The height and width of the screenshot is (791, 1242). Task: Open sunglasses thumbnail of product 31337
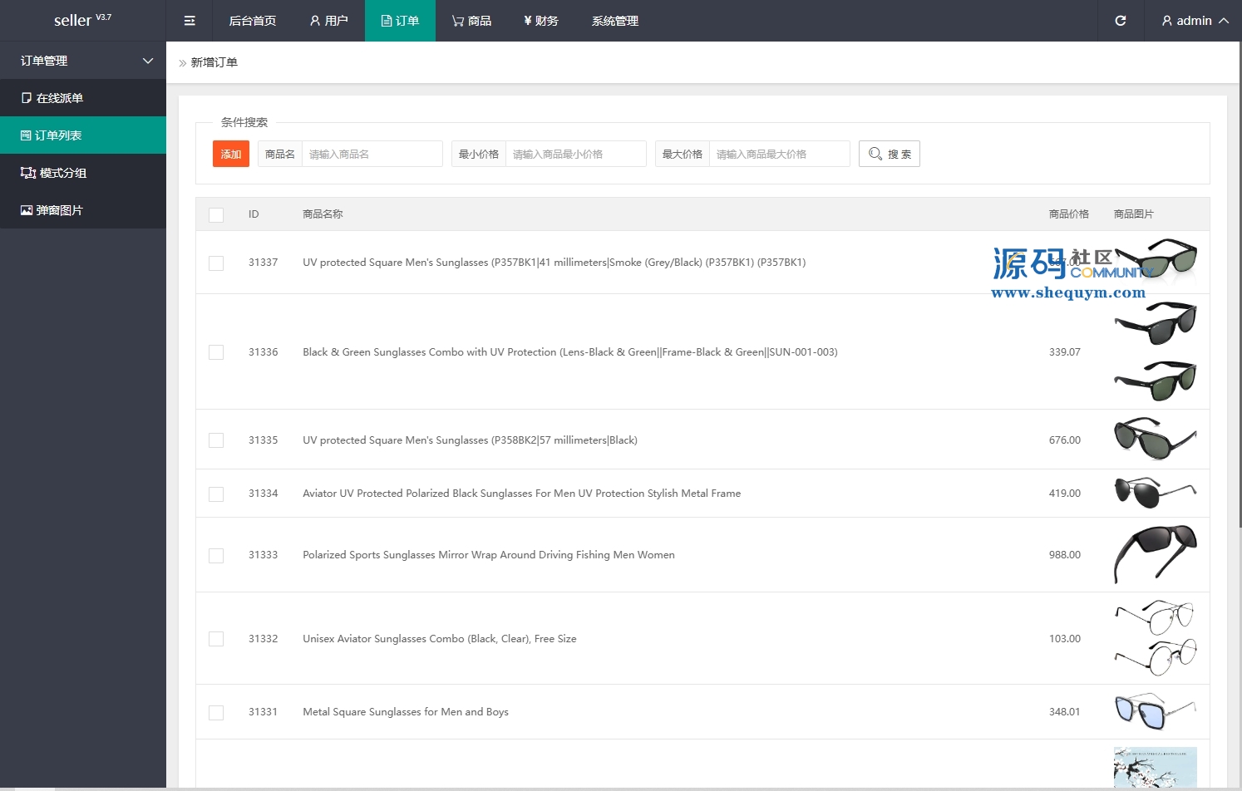coord(1156,263)
